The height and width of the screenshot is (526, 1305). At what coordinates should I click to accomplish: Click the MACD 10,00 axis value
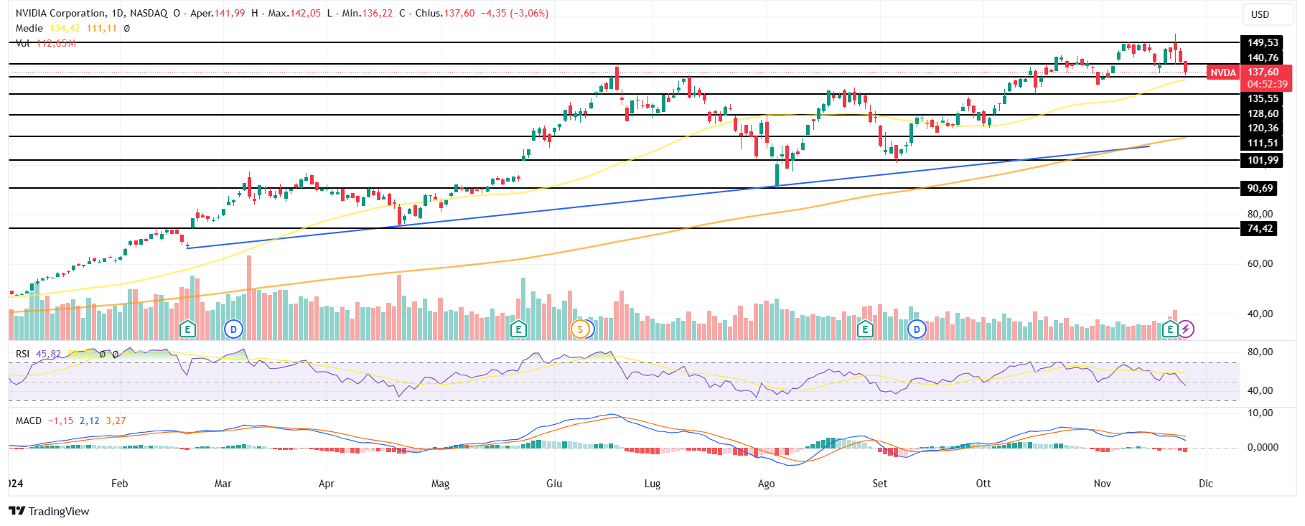click(1260, 413)
